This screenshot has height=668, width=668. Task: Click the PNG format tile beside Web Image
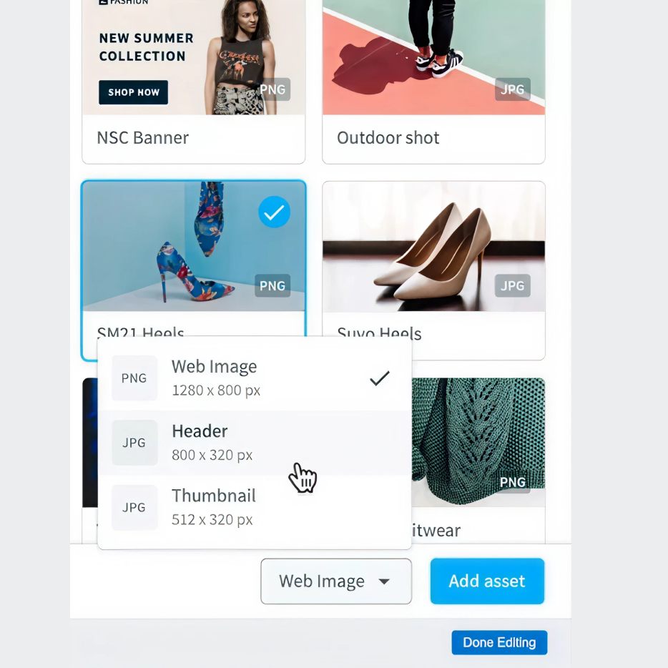point(134,378)
